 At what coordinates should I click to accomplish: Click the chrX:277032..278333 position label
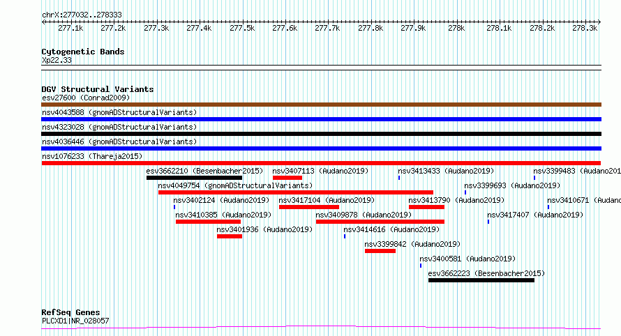(x=82, y=15)
